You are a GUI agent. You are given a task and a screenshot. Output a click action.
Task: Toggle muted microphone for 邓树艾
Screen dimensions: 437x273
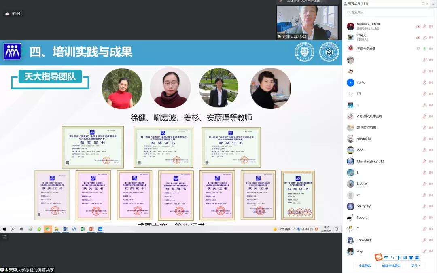pos(424,37)
